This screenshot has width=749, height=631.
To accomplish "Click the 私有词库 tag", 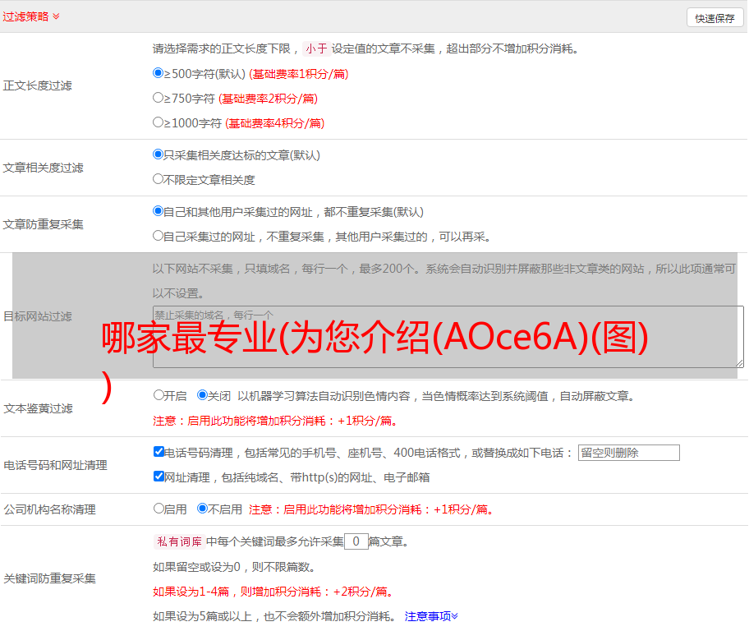I will click(178, 541).
